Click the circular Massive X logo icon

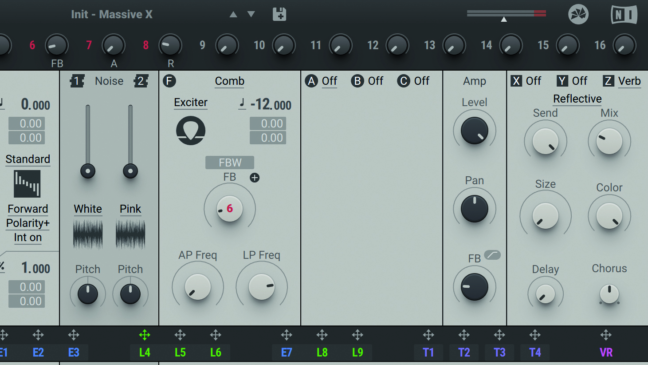[578, 15]
